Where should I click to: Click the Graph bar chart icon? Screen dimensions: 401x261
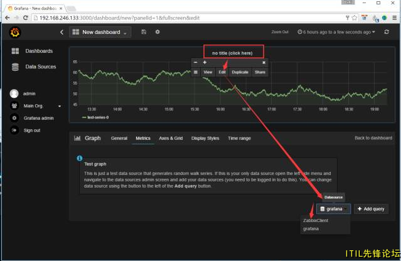tap(77, 138)
